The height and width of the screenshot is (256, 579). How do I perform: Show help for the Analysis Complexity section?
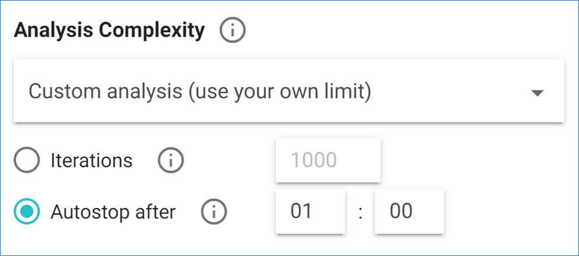coord(233,31)
